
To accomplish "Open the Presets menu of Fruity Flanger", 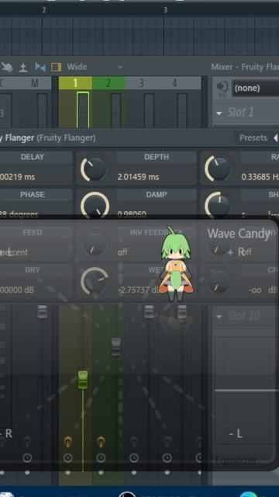I will pyautogui.click(x=253, y=138).
